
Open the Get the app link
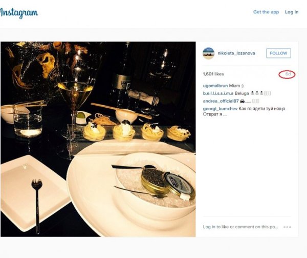point(266,12)
